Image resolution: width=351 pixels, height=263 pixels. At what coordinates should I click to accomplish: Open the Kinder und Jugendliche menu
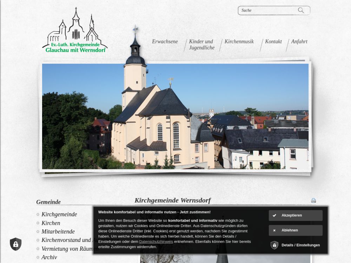(201, 45)
